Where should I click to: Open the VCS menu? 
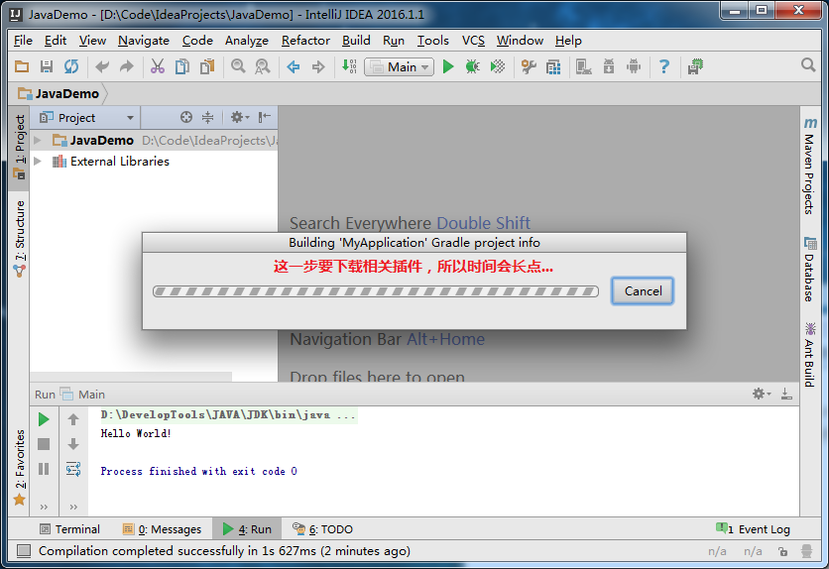click(x=473, y=41)
